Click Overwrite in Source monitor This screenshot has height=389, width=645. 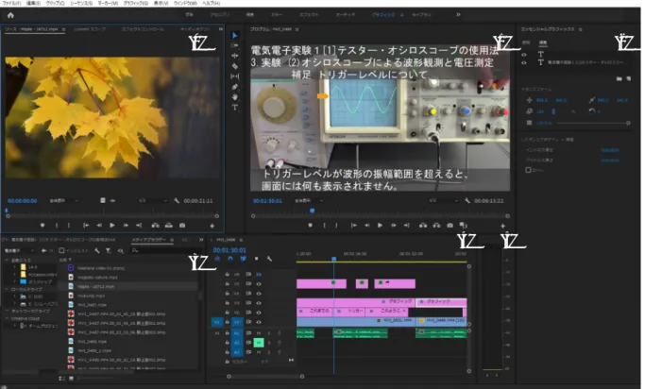tap(169, 226)
